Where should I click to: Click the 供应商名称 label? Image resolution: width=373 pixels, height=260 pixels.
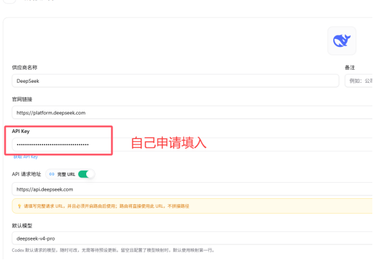pos(24,67)
